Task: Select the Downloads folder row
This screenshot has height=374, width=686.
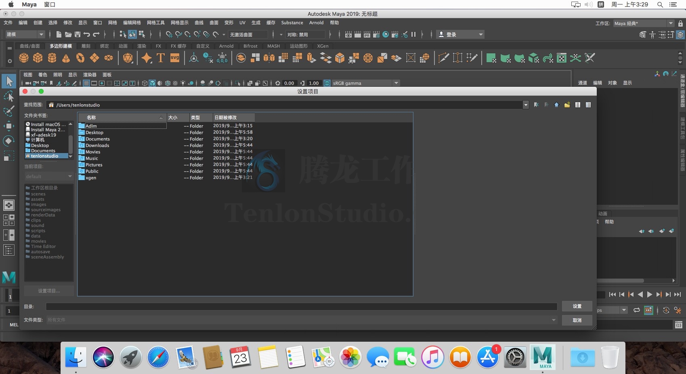Action: tap(166, 145)
